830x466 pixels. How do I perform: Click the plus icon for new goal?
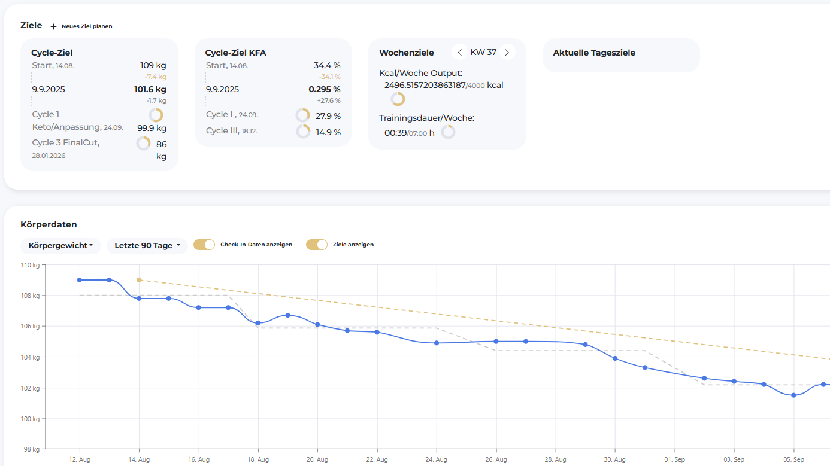pyautogui.click(x=53, y=26)
